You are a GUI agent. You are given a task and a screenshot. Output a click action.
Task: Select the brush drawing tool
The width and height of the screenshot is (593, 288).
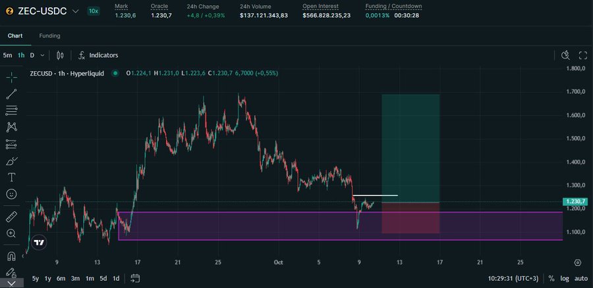(x=12, y=161)
